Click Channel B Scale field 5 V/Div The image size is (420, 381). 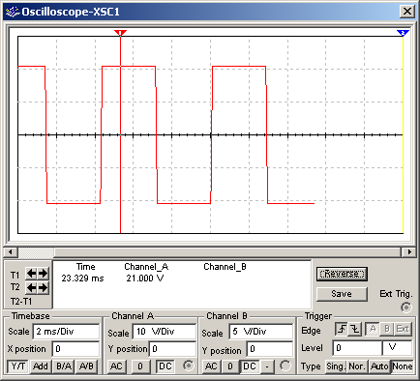tap(261, 332)
